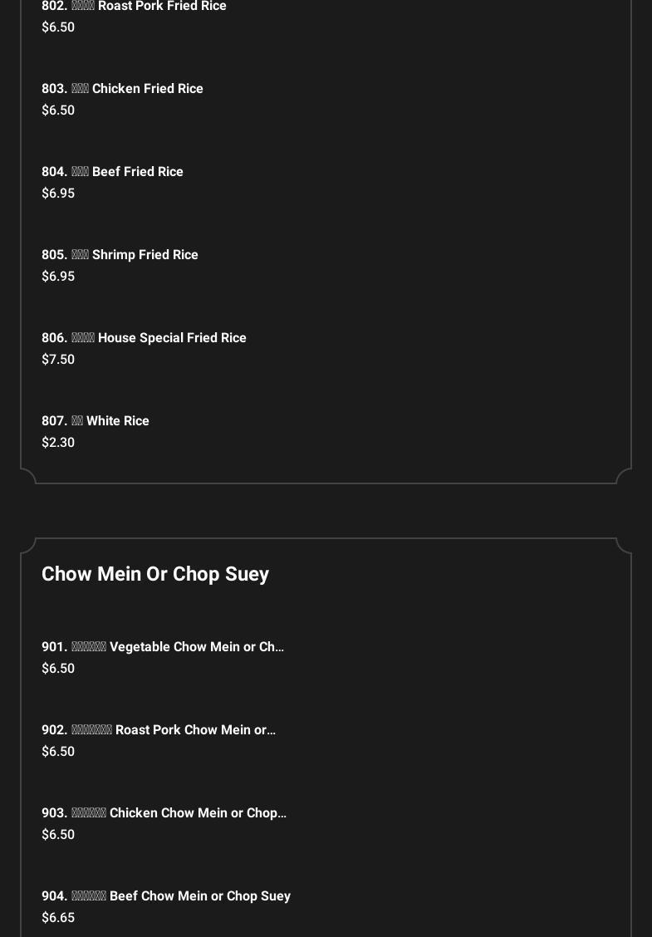This screenshot has height=937, width=652.
Task: Open 806 House Special Fried Rice
Action: (144, 338)
